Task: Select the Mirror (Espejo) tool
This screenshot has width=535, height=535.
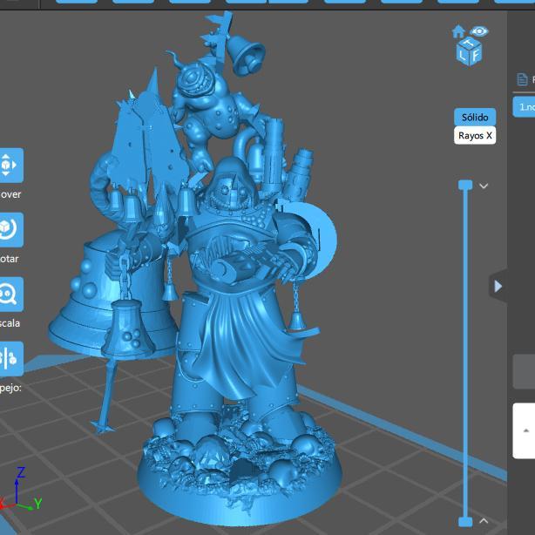Action: pyautogui.click(x=10, y=359)
